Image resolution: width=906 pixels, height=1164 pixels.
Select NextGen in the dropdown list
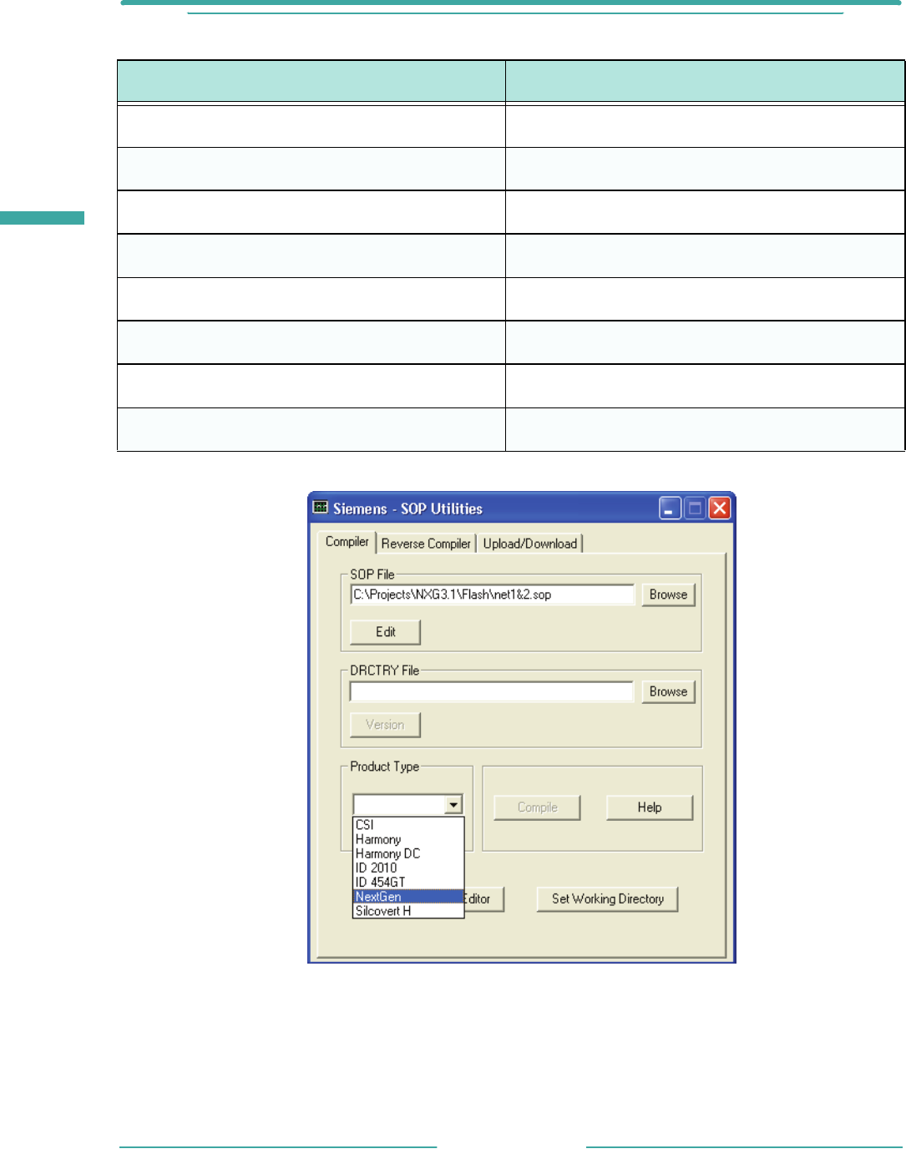(408, 897)
